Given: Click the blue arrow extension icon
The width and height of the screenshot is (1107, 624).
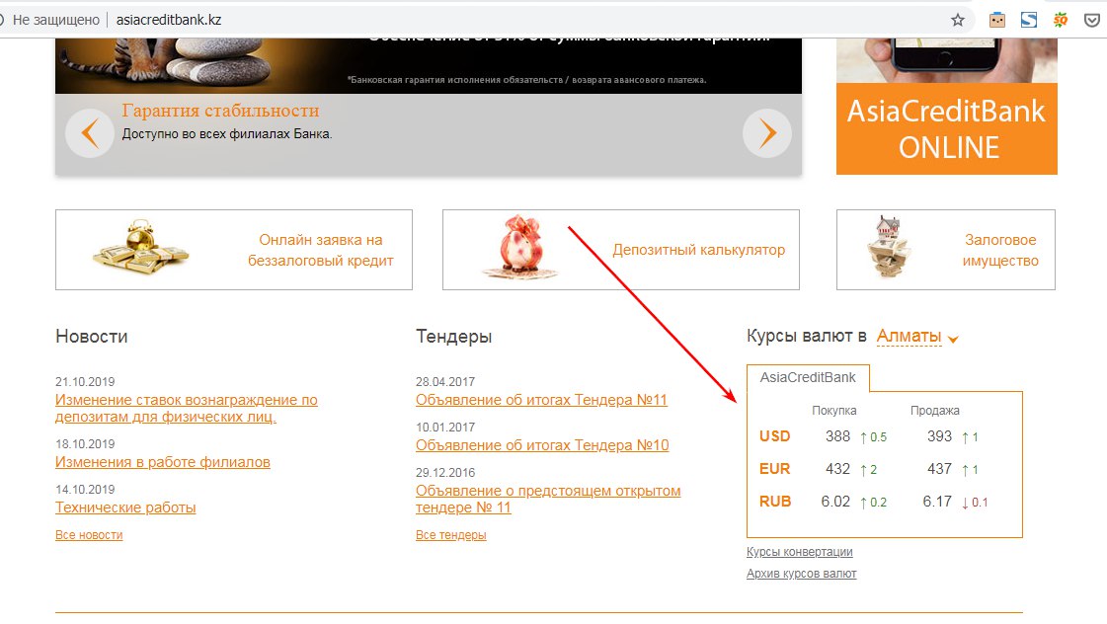Looking at the screenshot, I should click(1029, 20).
